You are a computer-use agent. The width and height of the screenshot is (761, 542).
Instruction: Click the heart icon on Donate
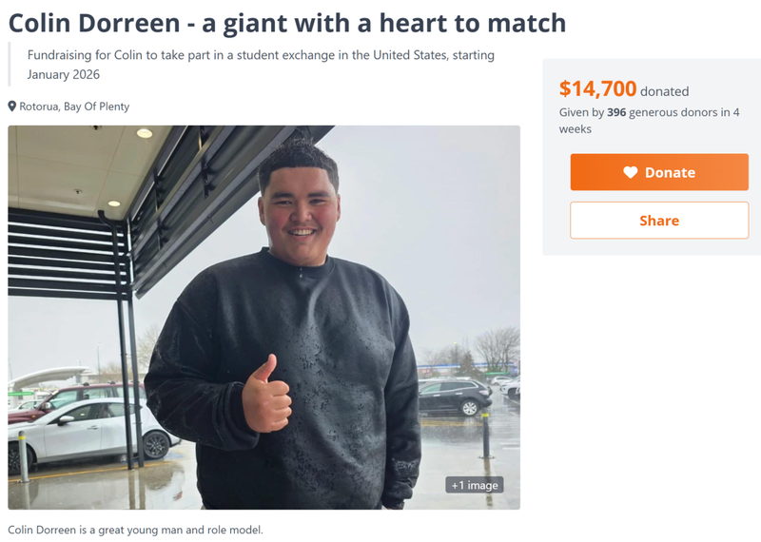click(630, 172)
